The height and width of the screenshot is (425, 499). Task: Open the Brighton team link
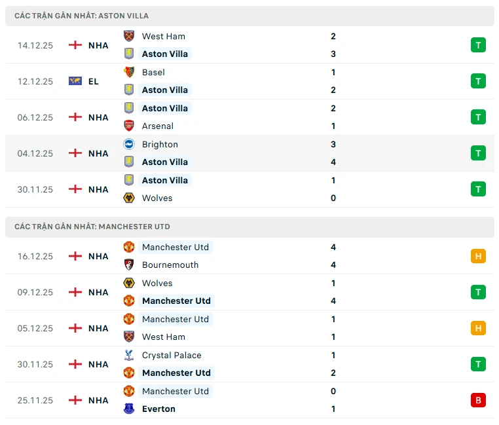[160, 144]
